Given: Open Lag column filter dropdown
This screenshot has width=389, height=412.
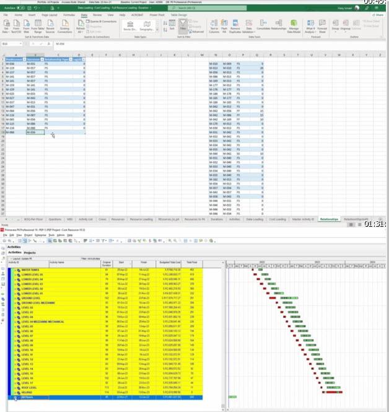Looking at the screenshot, I should [84, 59].
